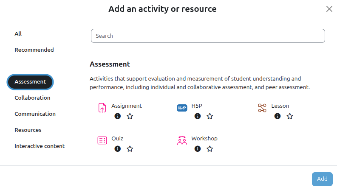
Task: Switch to the All category
Action: 18,34
